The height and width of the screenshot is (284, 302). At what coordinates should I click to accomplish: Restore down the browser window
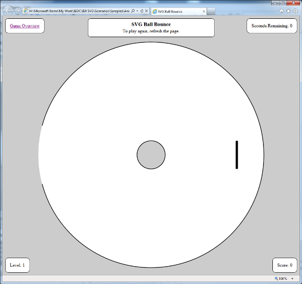[283, 3]
